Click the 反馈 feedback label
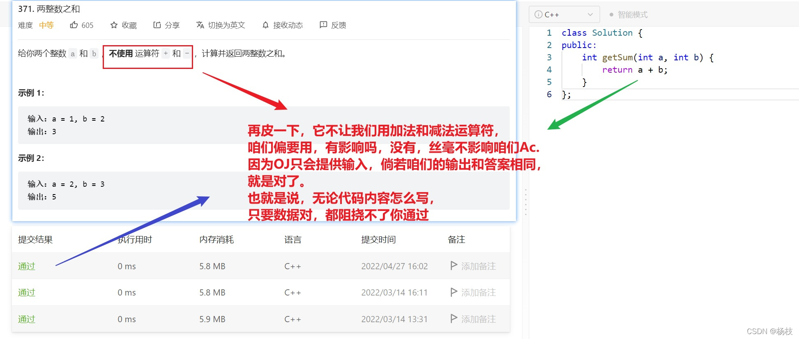The width and height of the screenshot is (799, 339). coord(338,25)
